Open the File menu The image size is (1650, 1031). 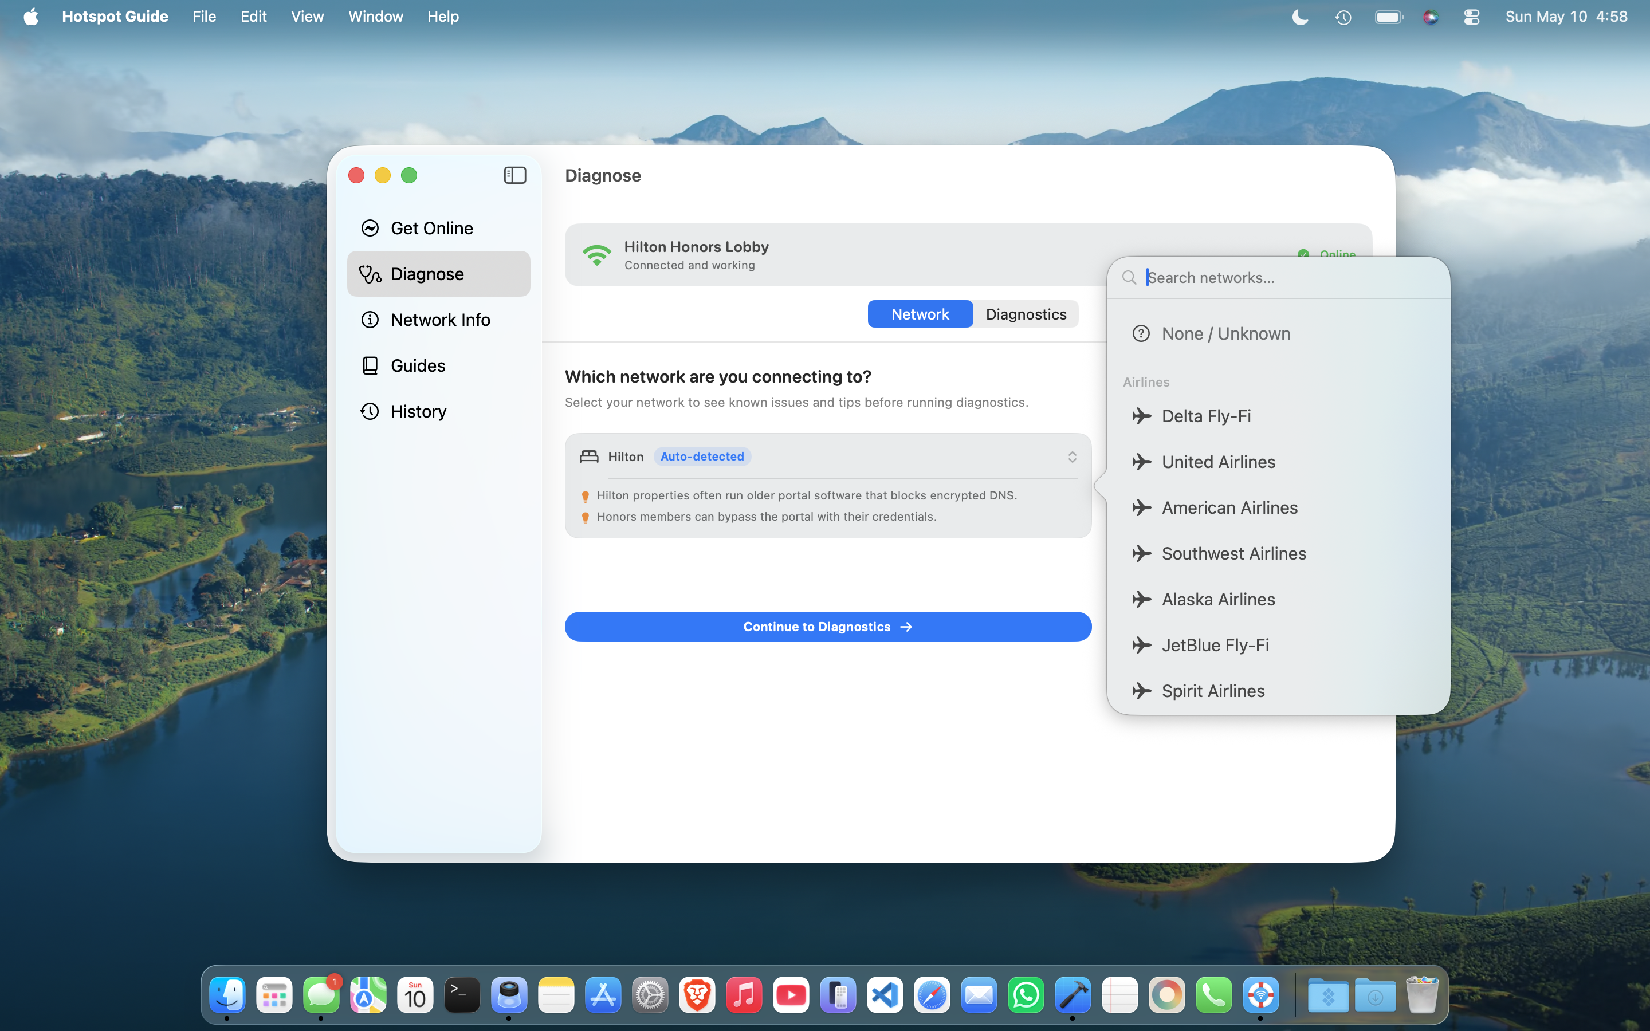[204, 17]
